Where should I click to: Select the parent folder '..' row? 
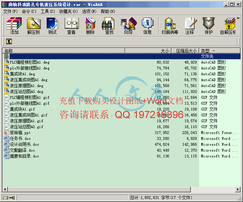pyautogui.click(x=122, y=56)
